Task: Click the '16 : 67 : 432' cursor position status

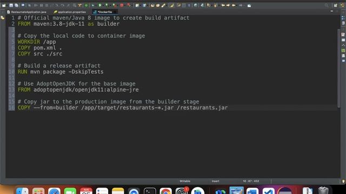Action: point(251,181)
